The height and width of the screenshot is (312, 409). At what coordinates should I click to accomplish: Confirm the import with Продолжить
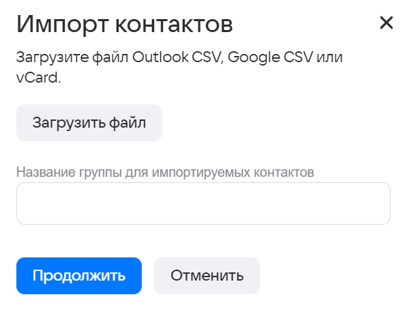[79, 276]
